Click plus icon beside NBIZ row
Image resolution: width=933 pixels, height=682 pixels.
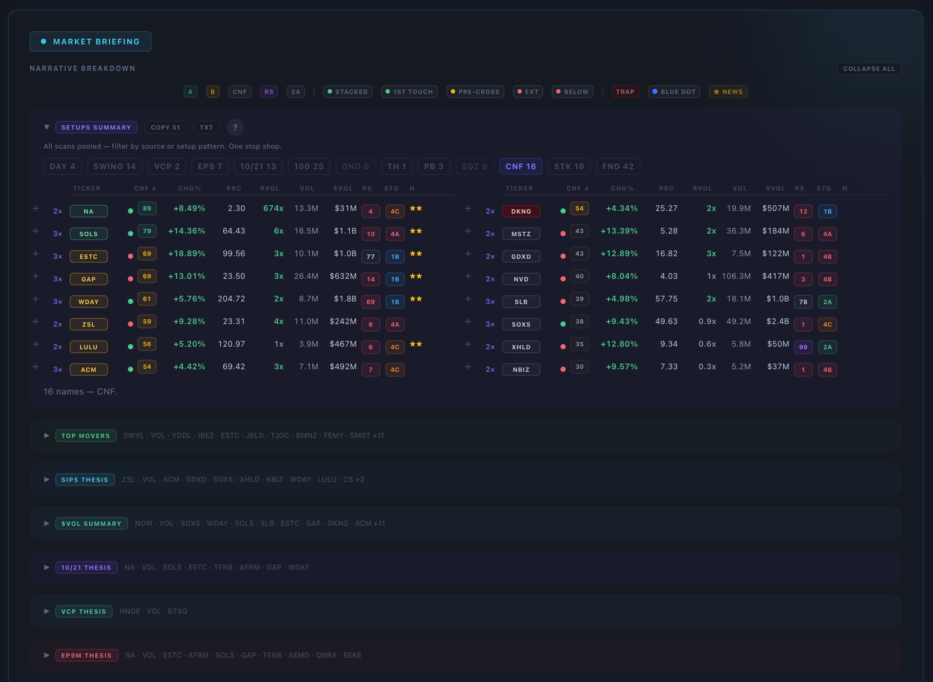click(x=468, y=367)
